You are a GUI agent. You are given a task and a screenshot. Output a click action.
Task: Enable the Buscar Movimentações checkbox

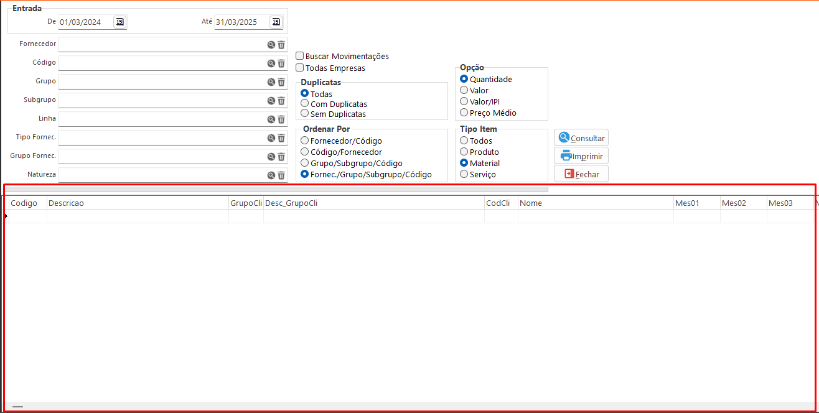[300, 56]
